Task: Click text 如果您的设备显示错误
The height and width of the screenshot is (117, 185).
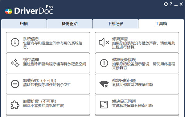Action: (131, 64)
